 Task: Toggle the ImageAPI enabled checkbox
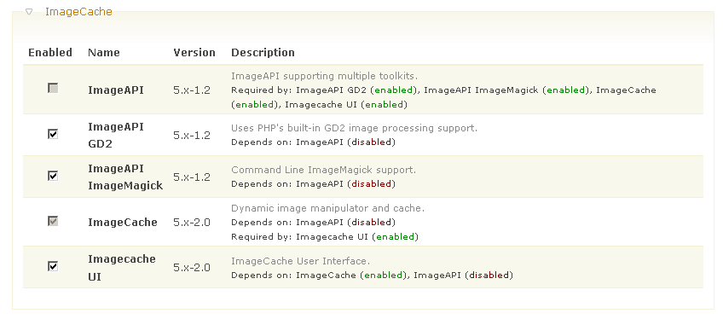[53, 88]
